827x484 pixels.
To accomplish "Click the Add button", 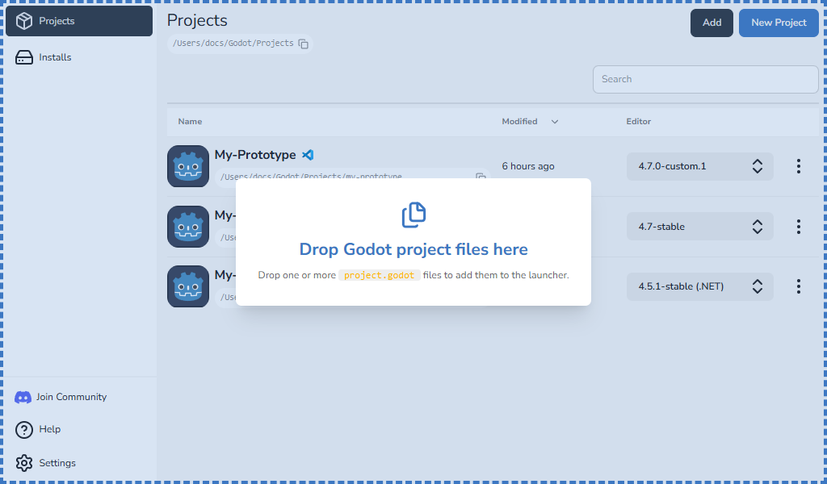I will 712,23.
